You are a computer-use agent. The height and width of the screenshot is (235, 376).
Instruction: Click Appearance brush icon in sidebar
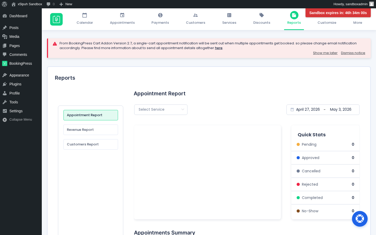(x=5, y=75)
